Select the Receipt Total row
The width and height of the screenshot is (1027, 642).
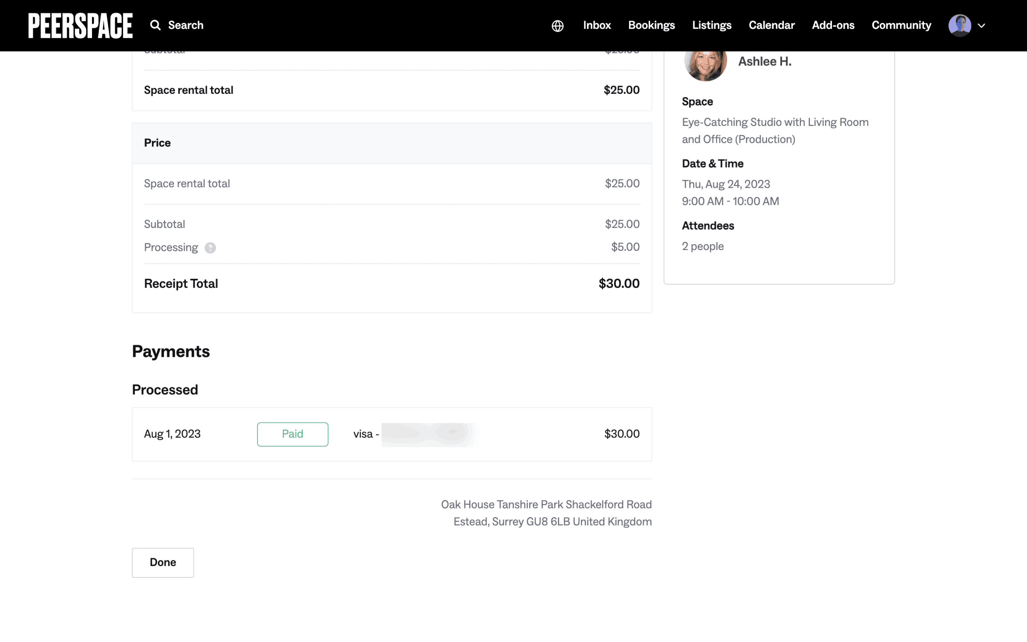pos(392,283)
